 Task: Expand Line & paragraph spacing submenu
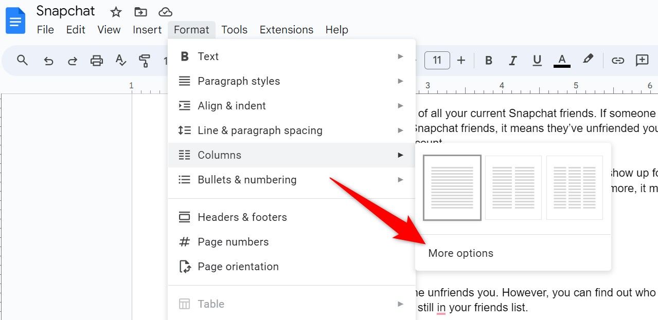pyautogui.click(x=292, y=130)
